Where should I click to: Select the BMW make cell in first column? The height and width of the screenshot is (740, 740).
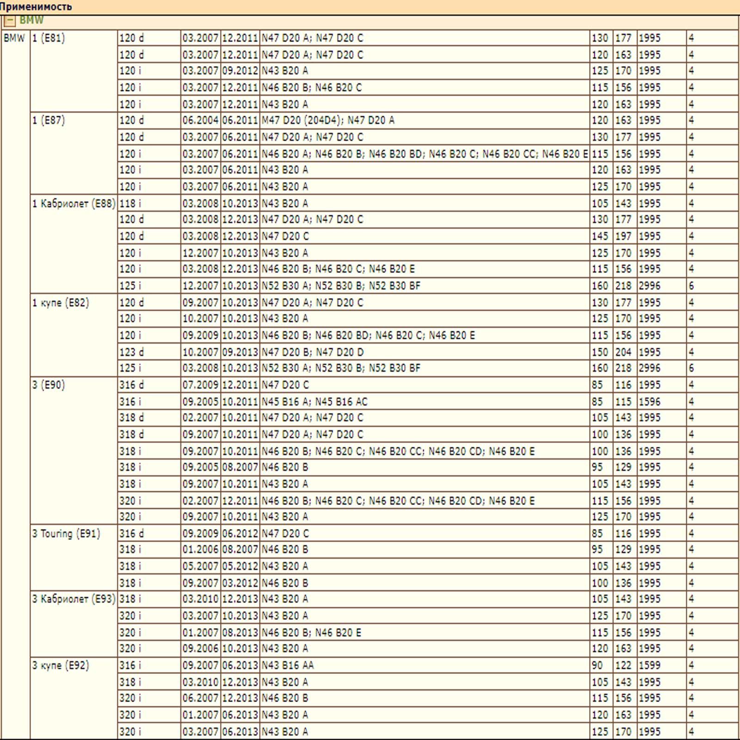[14, 38]
